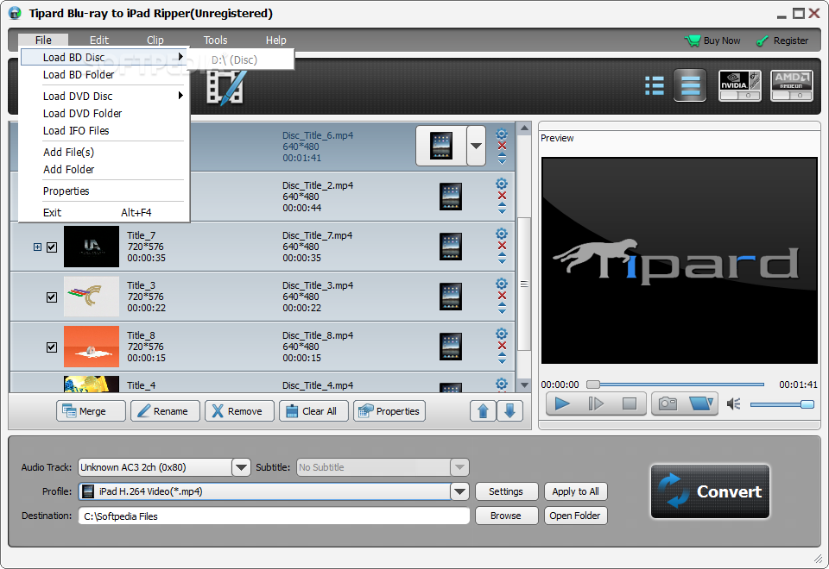829x569 pixels.
Task: Click Apply to All button
Action: point(576,491)
